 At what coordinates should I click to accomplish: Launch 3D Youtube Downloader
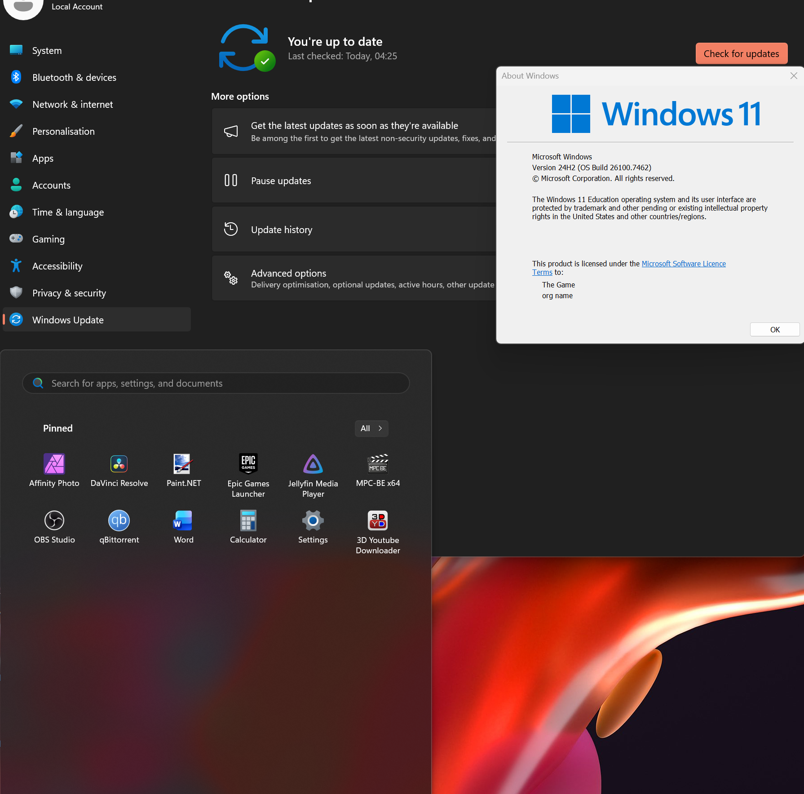[x=378, y=532]
